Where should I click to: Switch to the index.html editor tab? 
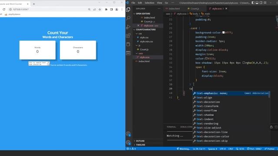point(173,9)
